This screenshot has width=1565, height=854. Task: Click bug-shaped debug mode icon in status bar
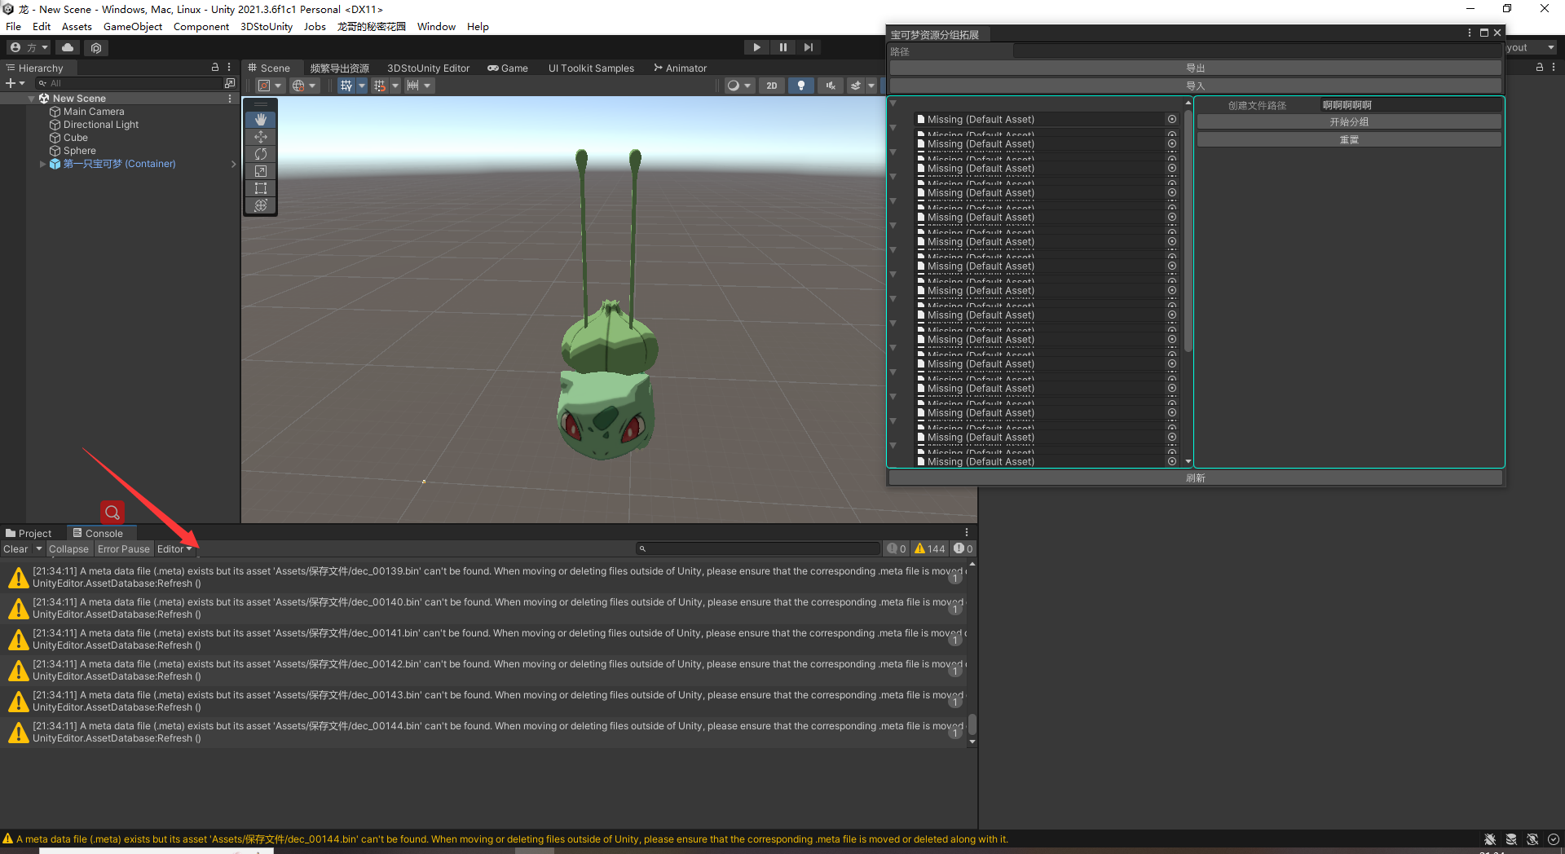click(x=1490, y=839)
